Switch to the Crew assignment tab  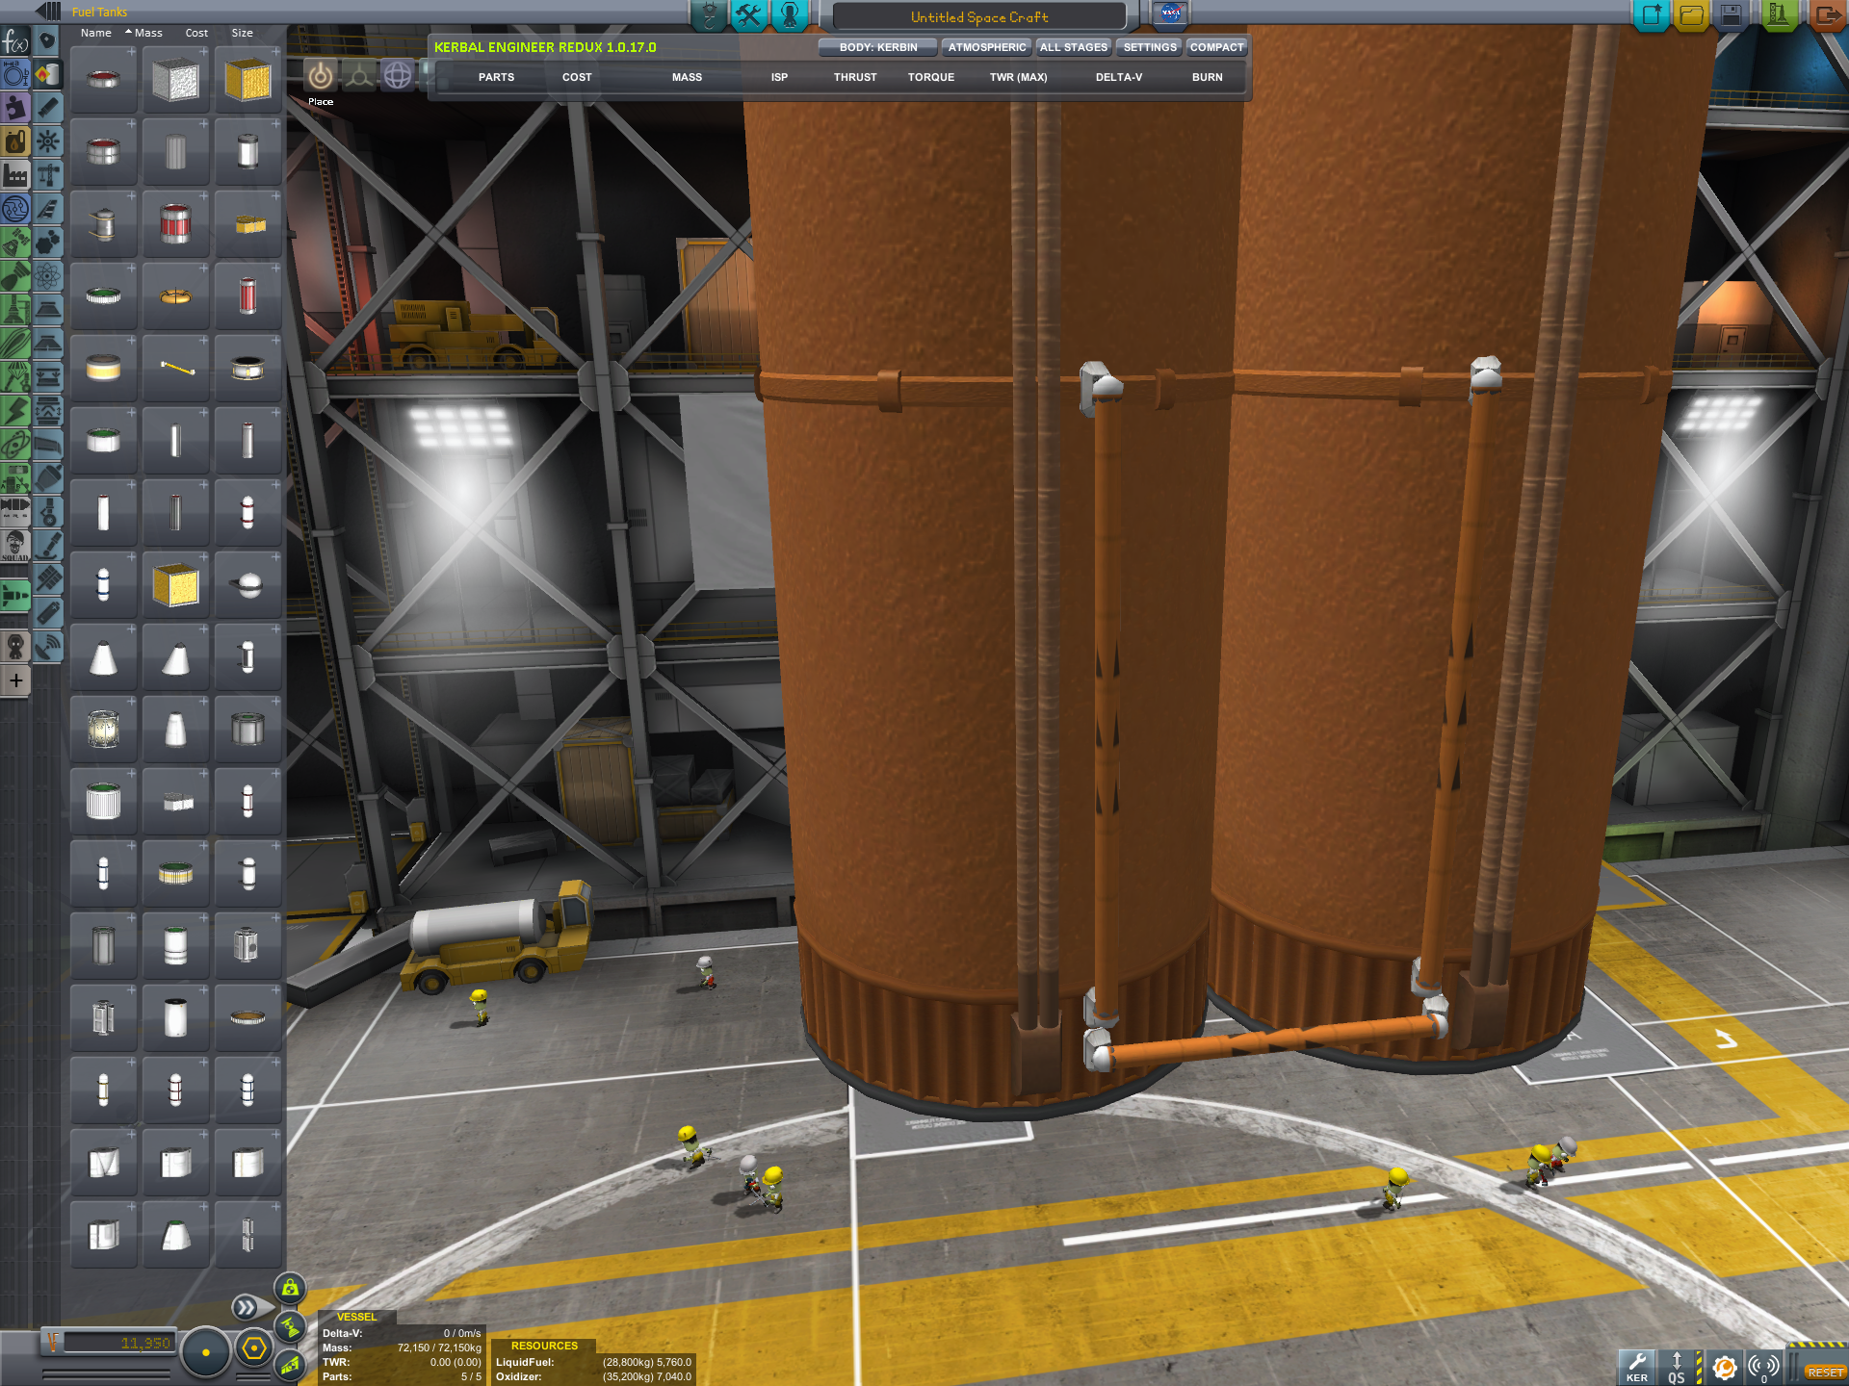[x=789, y=14]
